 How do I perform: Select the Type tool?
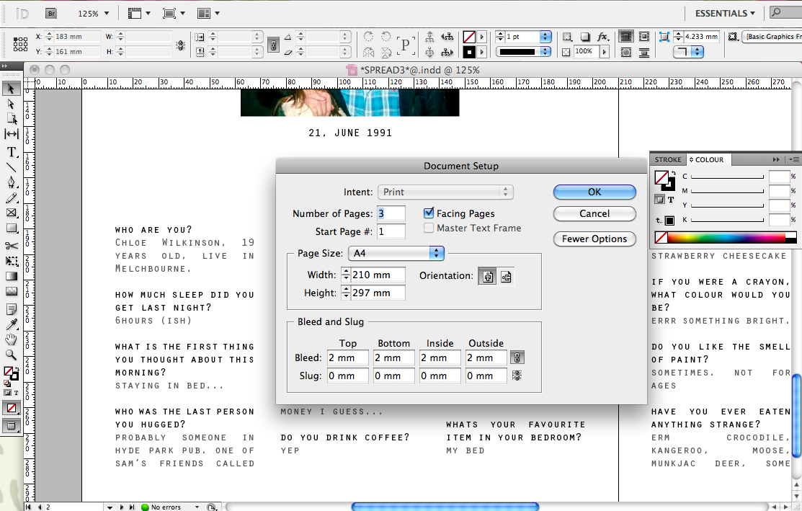(x=10, y=152)
